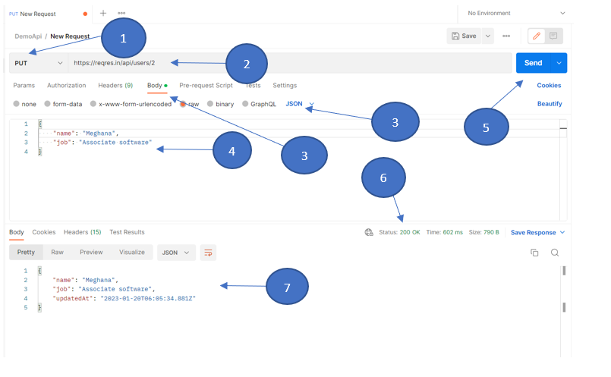This screenshot has height=377, width=611.
Task: Click the network globe icon beside Status
Action: 369,233
